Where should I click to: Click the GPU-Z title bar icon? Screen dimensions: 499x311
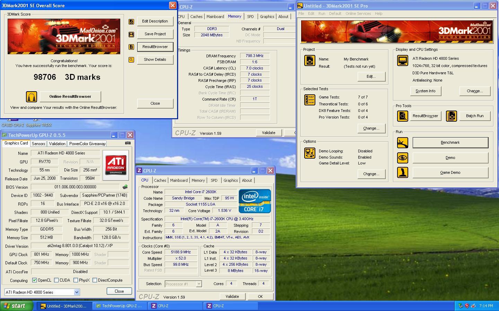[x=4, y=135]
